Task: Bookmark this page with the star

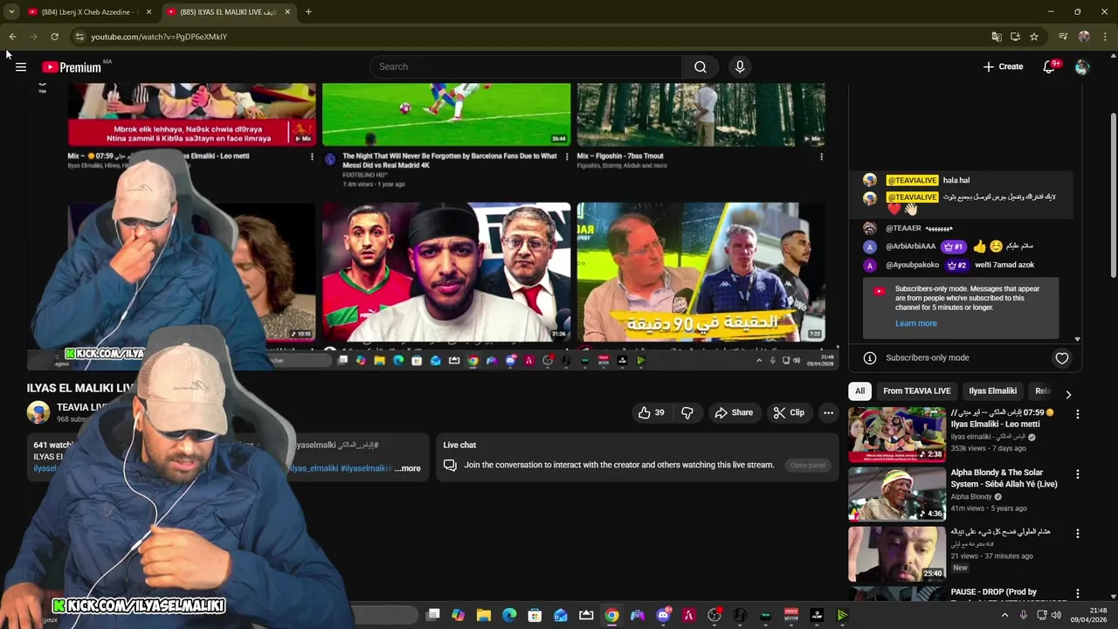Action: pos(1034,37)
